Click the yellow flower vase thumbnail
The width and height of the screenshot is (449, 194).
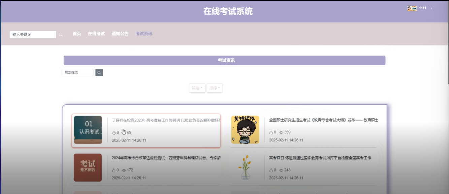click(x=245, y=167)
